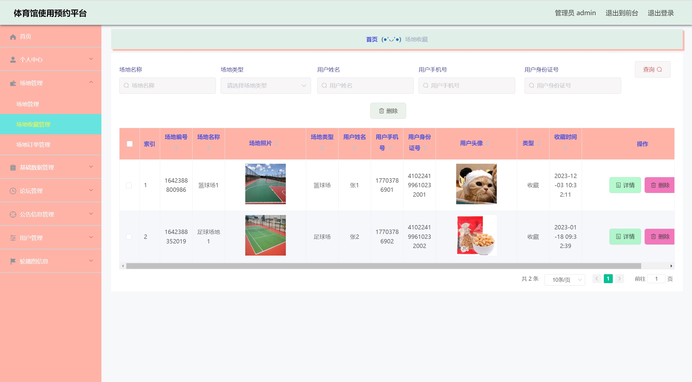Open the 10条/页 page size dropdown
This screenshot has height=382, width=692.
coord(565,280)
